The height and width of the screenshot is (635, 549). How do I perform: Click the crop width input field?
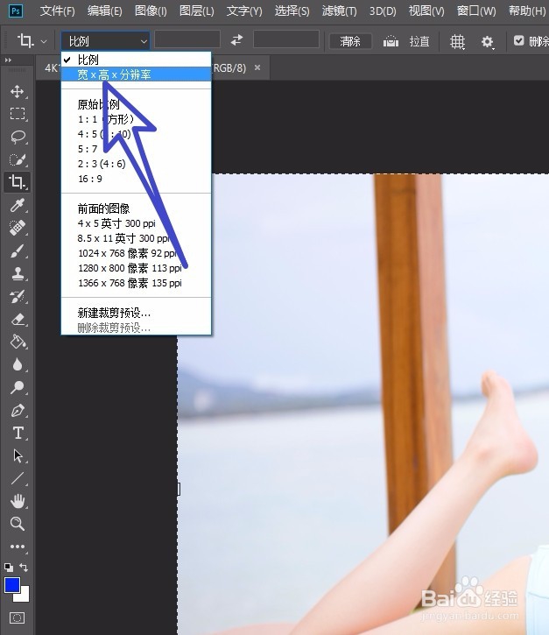(x=187, y=40)
